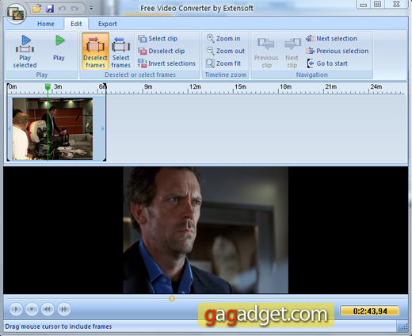Click the green Play ribbon icon
The image size is (412, 336).
click(60, 40)
